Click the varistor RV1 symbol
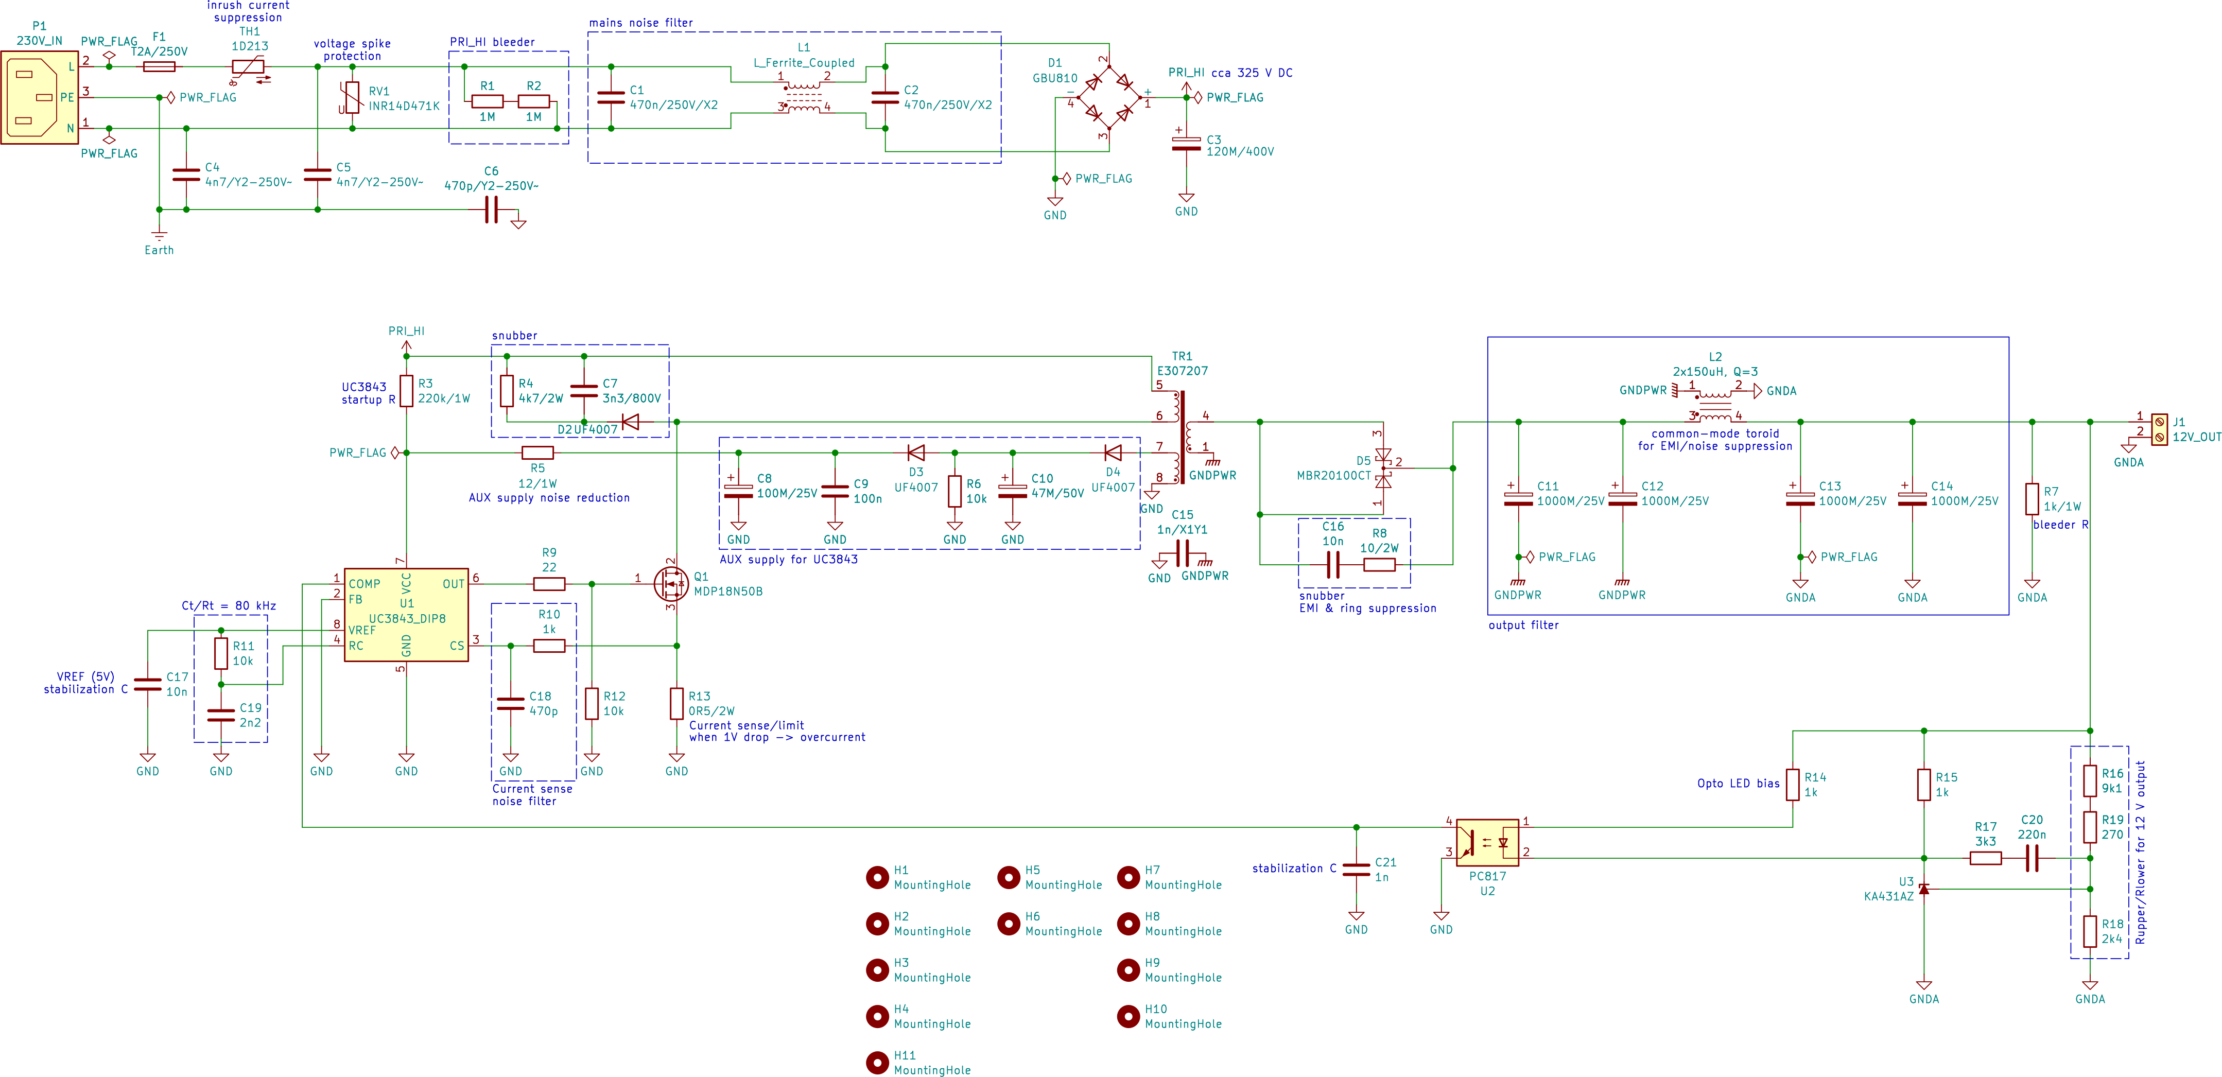This screenshot has width=2222, height=1077. (352, 97)
